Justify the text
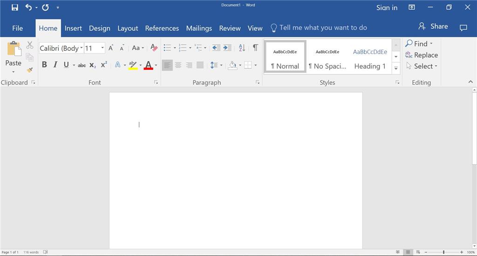Image resolution: width=477 pixels, height=256 pixels. [200, 65]
